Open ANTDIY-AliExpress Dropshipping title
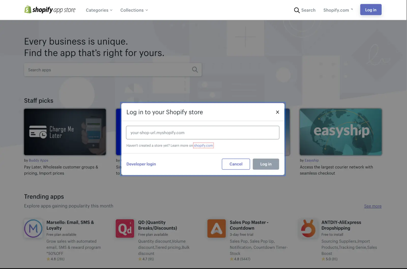 click(341, 225)
